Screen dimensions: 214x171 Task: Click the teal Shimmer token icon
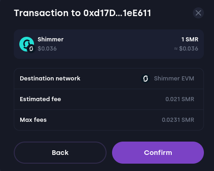point(27,44)
